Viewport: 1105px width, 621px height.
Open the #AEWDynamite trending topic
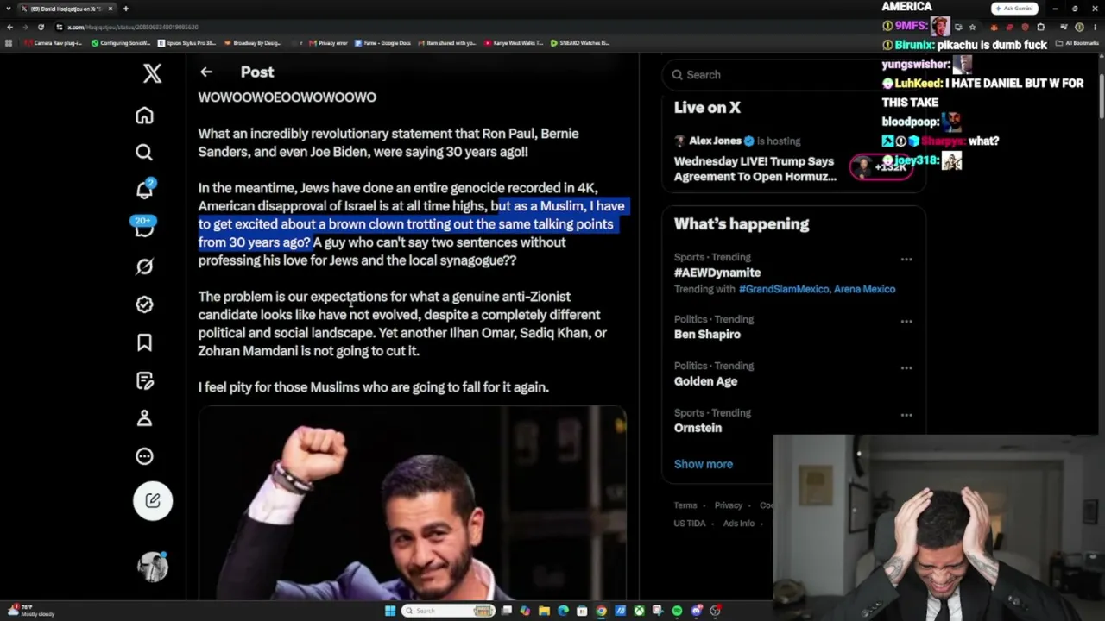[717, 273]
